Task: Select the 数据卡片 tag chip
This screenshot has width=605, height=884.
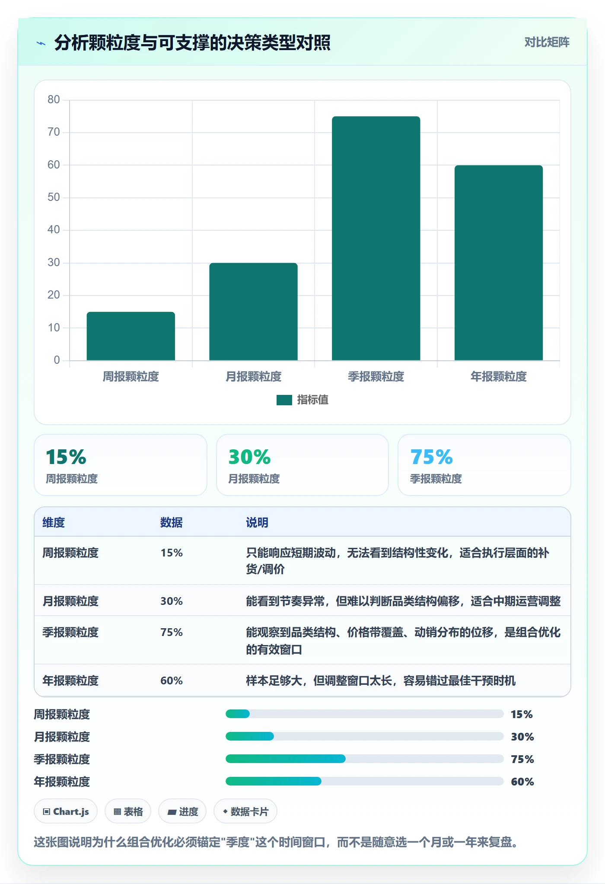Action: (x=245, y=811)
